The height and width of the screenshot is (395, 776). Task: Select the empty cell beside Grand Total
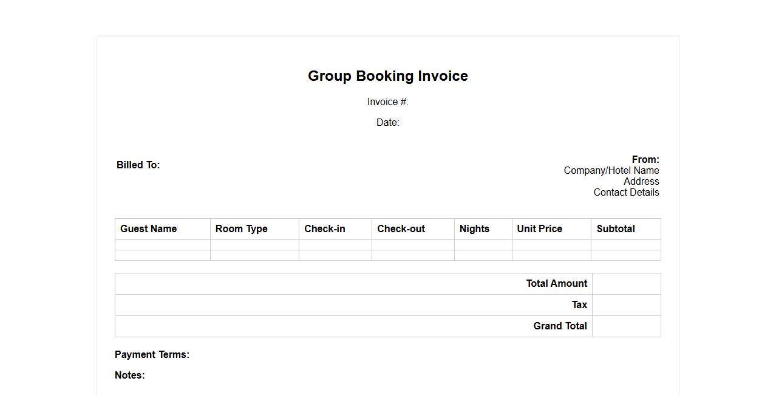coord(626,326)
